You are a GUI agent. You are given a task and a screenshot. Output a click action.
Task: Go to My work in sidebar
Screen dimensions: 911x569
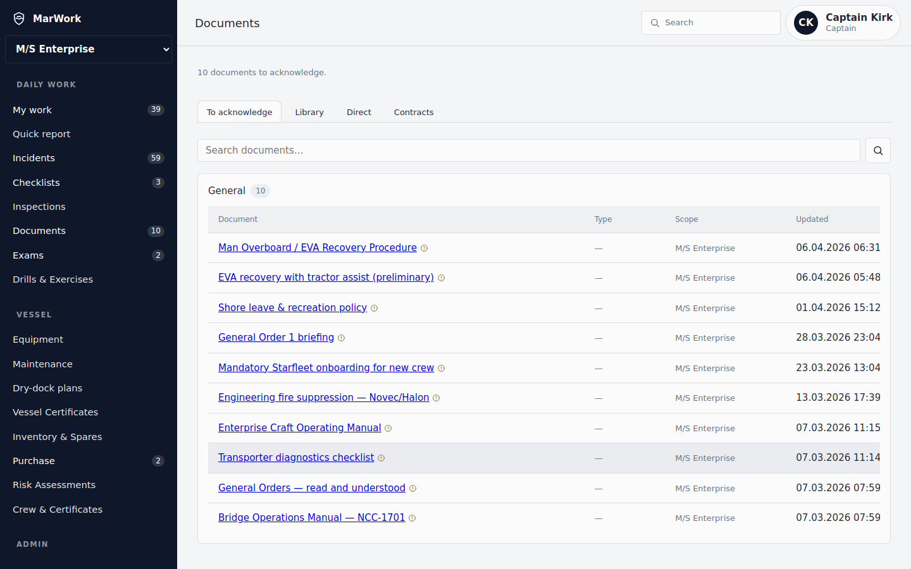click(x=89, y=110)
